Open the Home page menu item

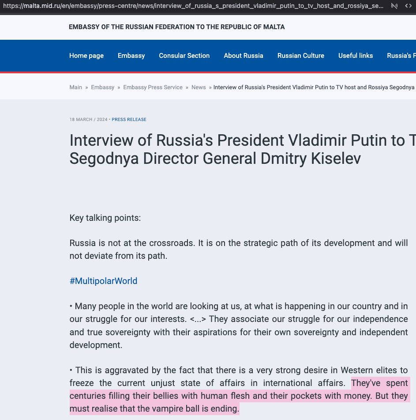click(86, 56)
